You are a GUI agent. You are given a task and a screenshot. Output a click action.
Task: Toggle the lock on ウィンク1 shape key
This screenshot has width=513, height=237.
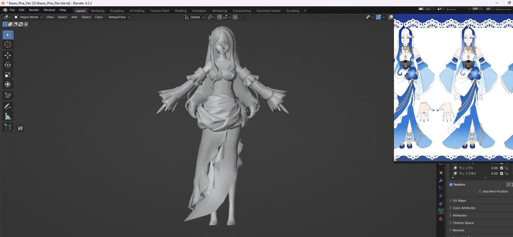click(x=507, y=168)
